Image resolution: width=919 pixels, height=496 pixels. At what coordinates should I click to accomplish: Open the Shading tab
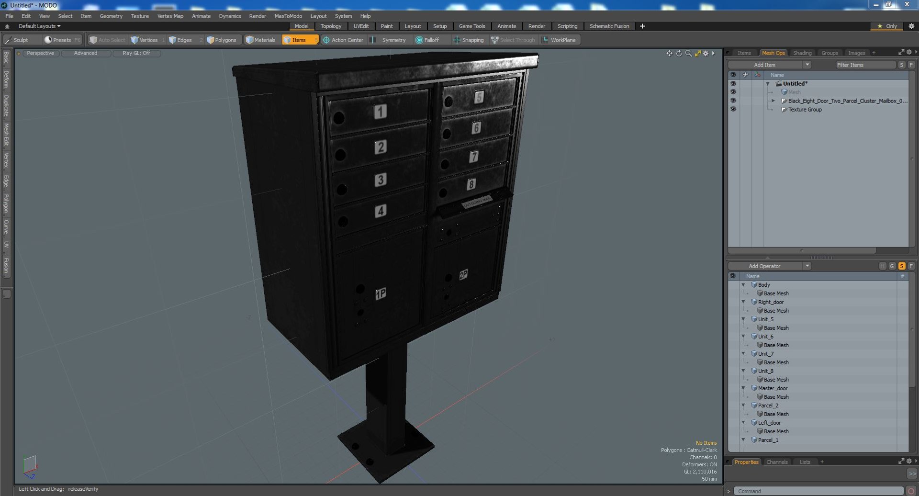click(802, 53)
